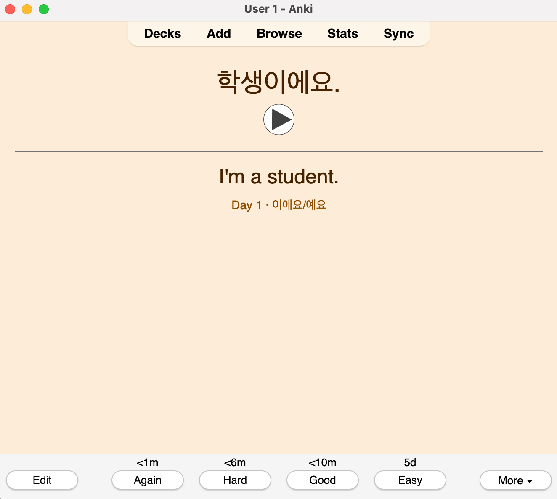Viewport: 557px width, 499px height.
Task: Open the card Browse window
Action: pyautogui.click(x=279, y=34)
